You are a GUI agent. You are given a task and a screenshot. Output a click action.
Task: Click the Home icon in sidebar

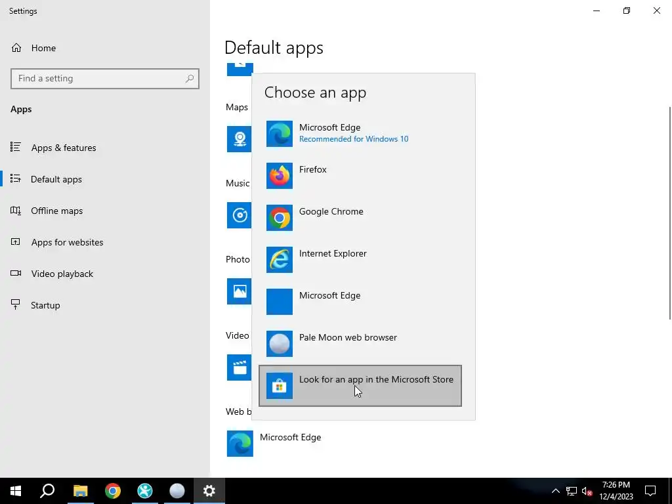[x=16, y=47]
